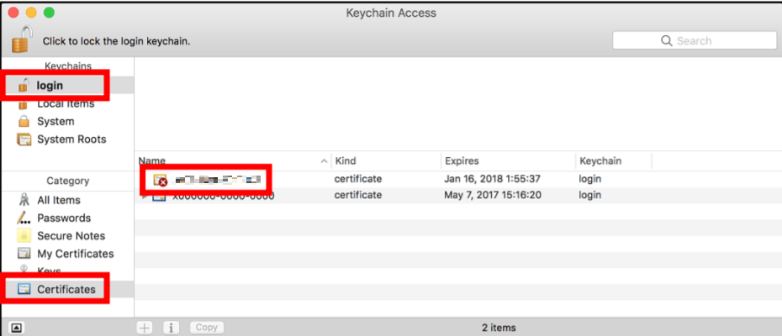The width and height of the screenshot is (782, 336).
Task: Click the add item plus button
Action: pos(145,328)
